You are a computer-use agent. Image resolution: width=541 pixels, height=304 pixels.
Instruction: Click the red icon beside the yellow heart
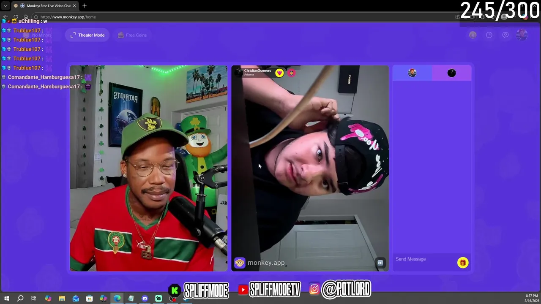coord(291,73)
